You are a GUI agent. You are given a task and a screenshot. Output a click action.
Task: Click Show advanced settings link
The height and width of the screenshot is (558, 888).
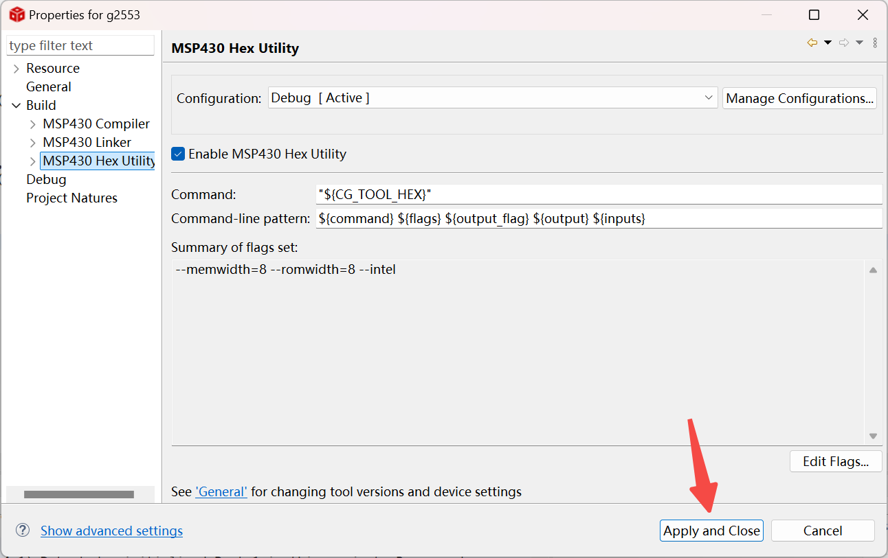point(111,531)
